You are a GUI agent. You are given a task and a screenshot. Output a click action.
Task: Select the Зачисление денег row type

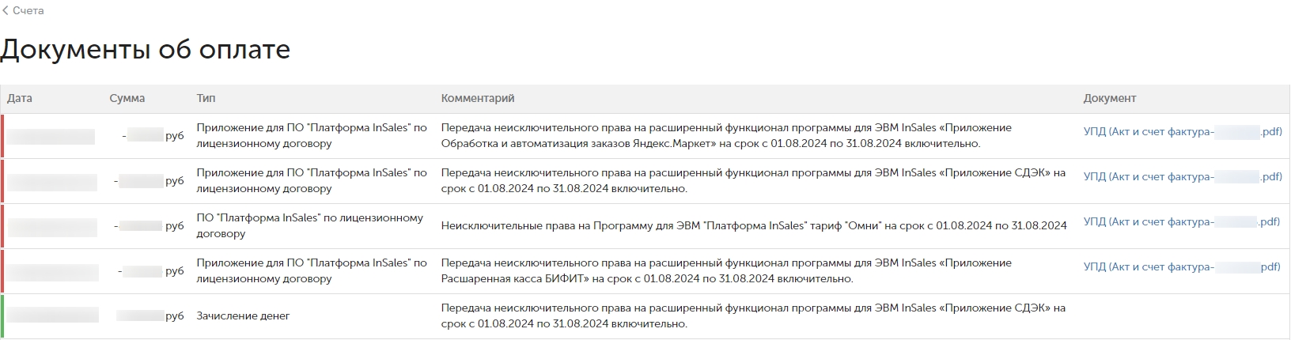243,316
